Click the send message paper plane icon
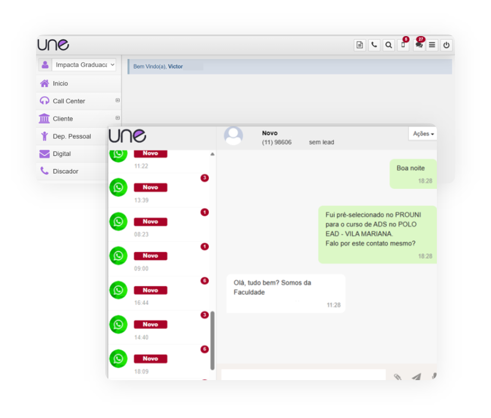491x418 pixels. click(x=416, y=377)
